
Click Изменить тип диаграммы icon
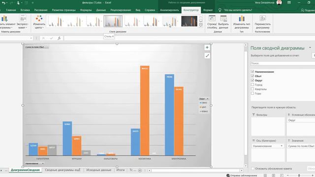pyautogui.click(x=242, y=19)
